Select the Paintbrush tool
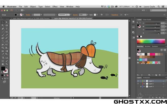 click(x=3, y=35)
